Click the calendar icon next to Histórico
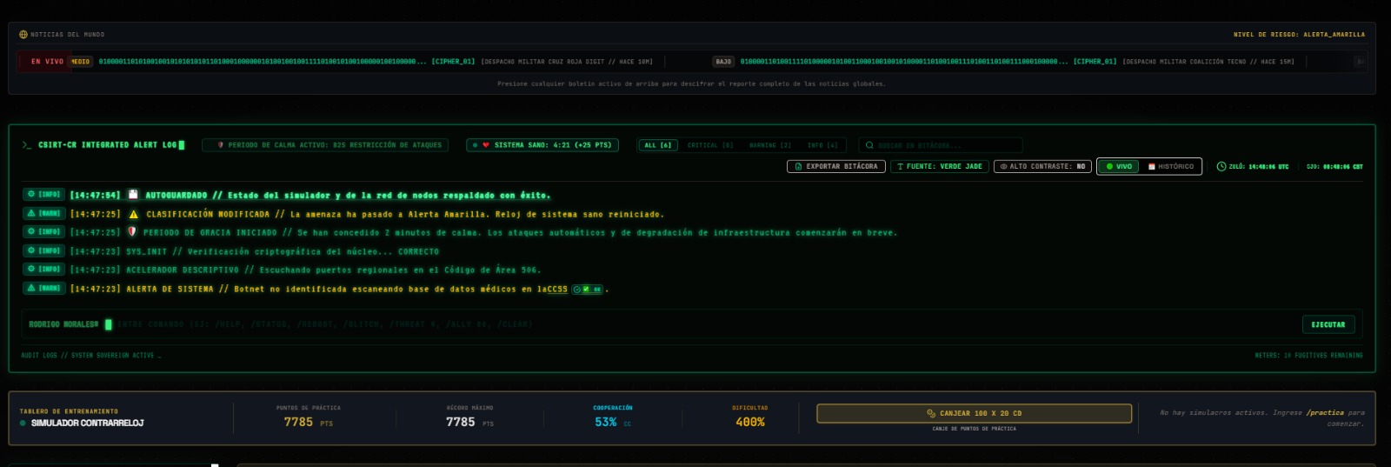Image resolution: width=1391 pixels, height=467 pixels. pos(1152,166)
